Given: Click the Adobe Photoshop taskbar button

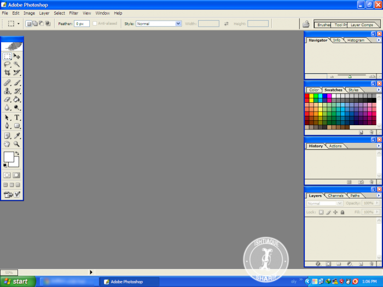Looking at the screenshot, I should [x=129, y=282].
